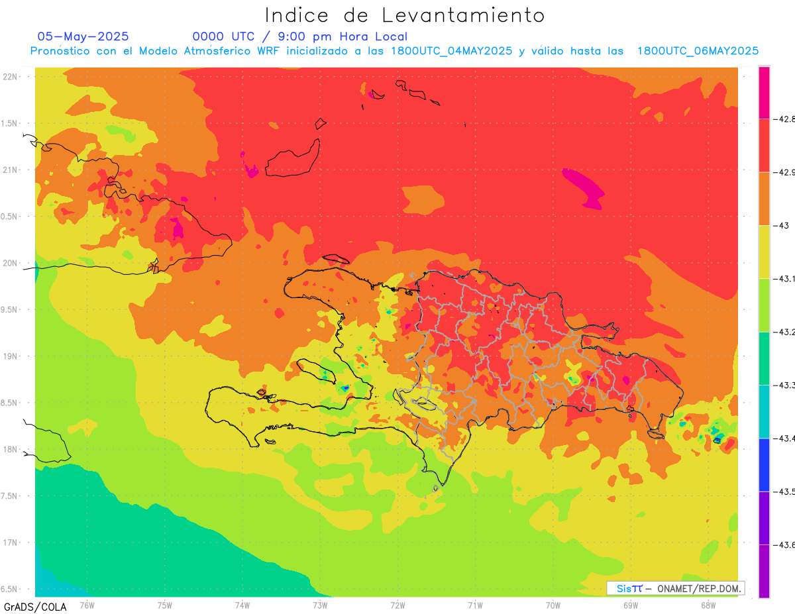Click the "75W" longitude label

[x=164, y=605]
